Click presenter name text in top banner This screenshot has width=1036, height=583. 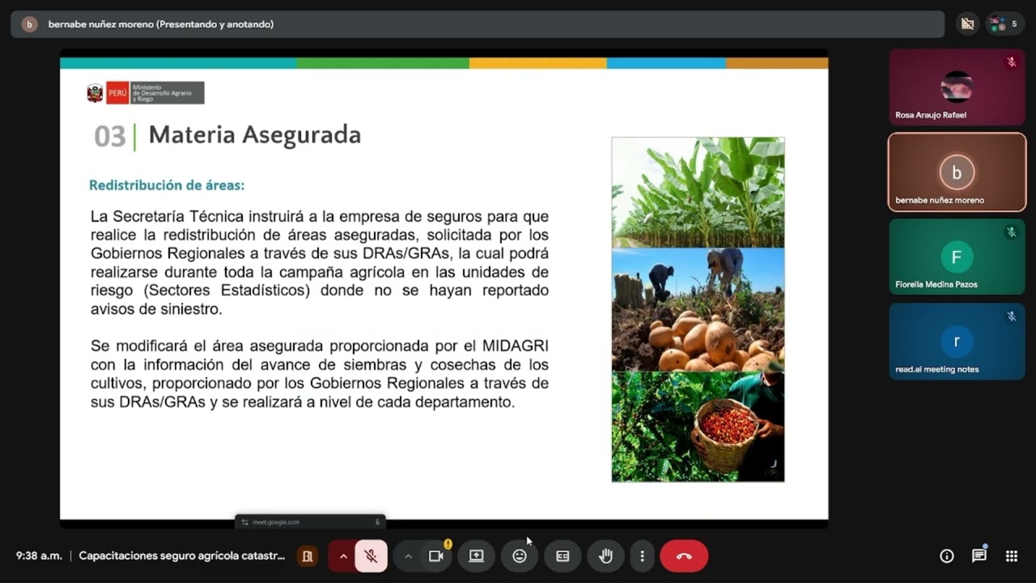[x=161, y=24]
